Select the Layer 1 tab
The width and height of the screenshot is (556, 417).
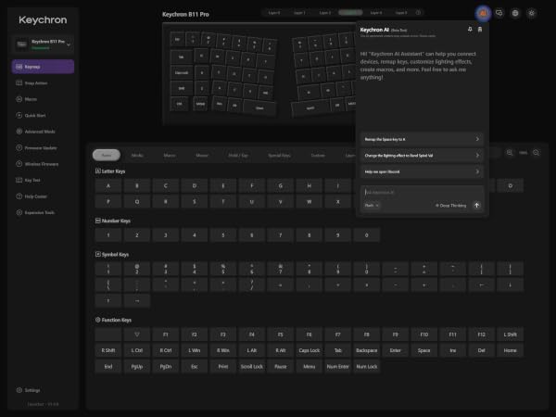coord(299,13)
